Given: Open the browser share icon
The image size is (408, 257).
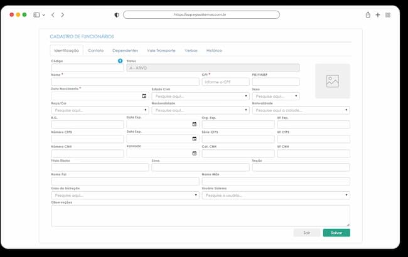Looking at the screenshot, I should tap(368, 15).
